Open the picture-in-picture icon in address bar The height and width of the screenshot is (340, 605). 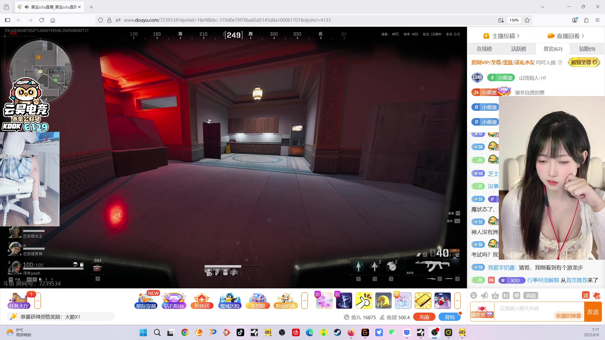501,20
